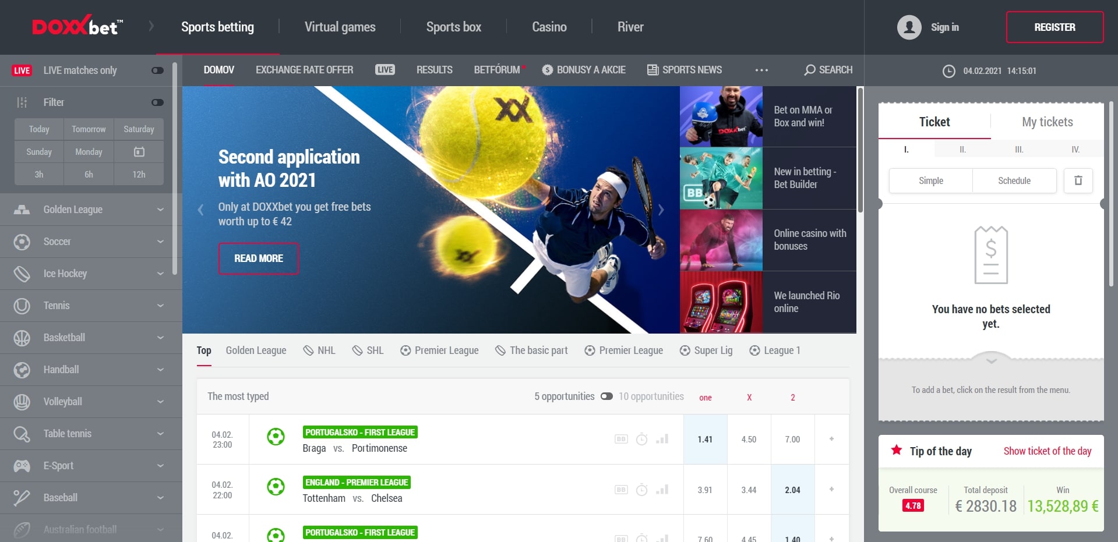1118x542 pixels.
Task: Open SPORTS NEWS menu item
Action: pos(685,70)
